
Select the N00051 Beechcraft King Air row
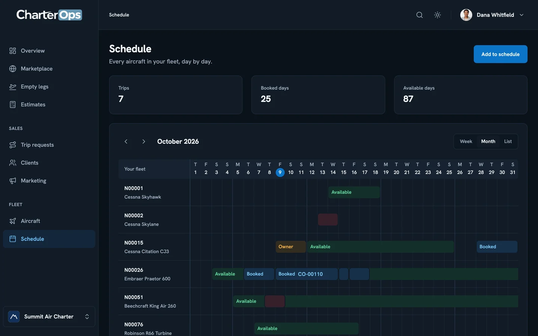154,301
